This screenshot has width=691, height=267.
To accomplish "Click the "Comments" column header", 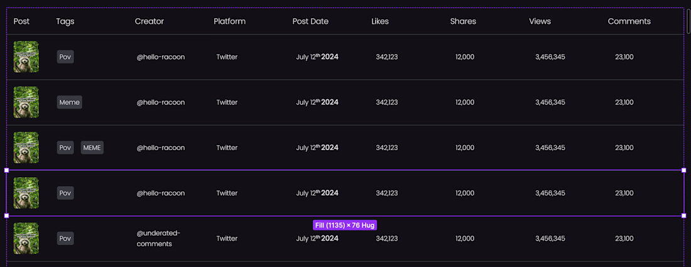I will coord(629,21).
